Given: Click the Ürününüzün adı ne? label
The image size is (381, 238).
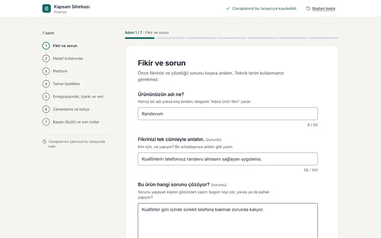Looking at the screenshot, I should pos(161,94).
